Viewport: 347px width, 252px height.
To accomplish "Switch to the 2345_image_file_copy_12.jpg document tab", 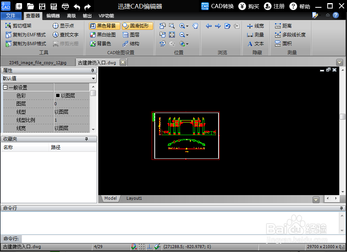I will click(x=38, y=63).
